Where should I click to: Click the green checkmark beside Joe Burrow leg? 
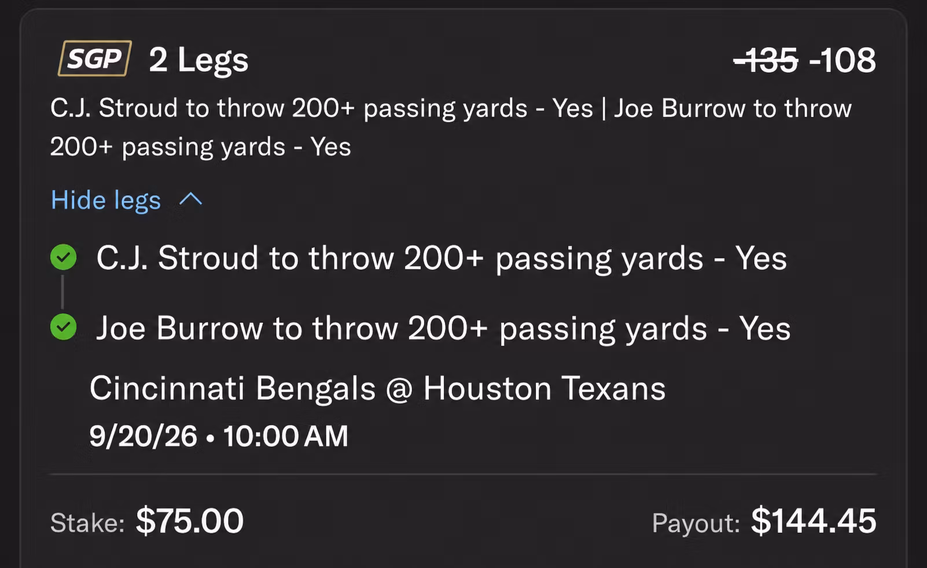64,327
